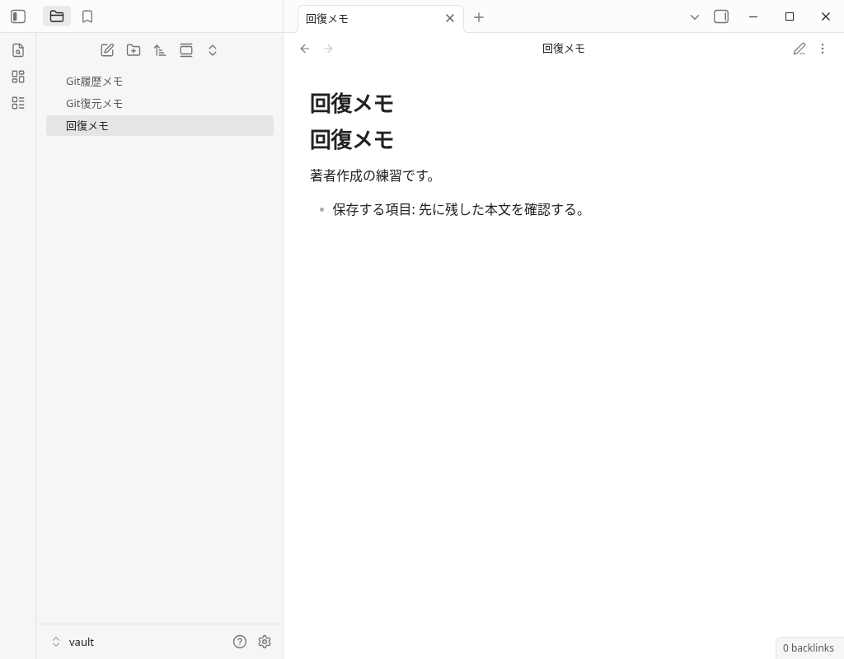Open the Files explorer tab icon
This screenshot has width=844, height=659.
click(x=57, y=16)
